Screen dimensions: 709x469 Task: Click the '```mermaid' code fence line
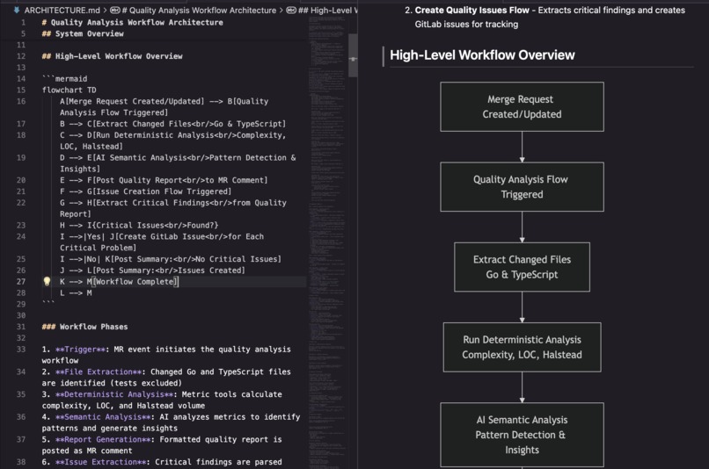(x=65, y=78)
